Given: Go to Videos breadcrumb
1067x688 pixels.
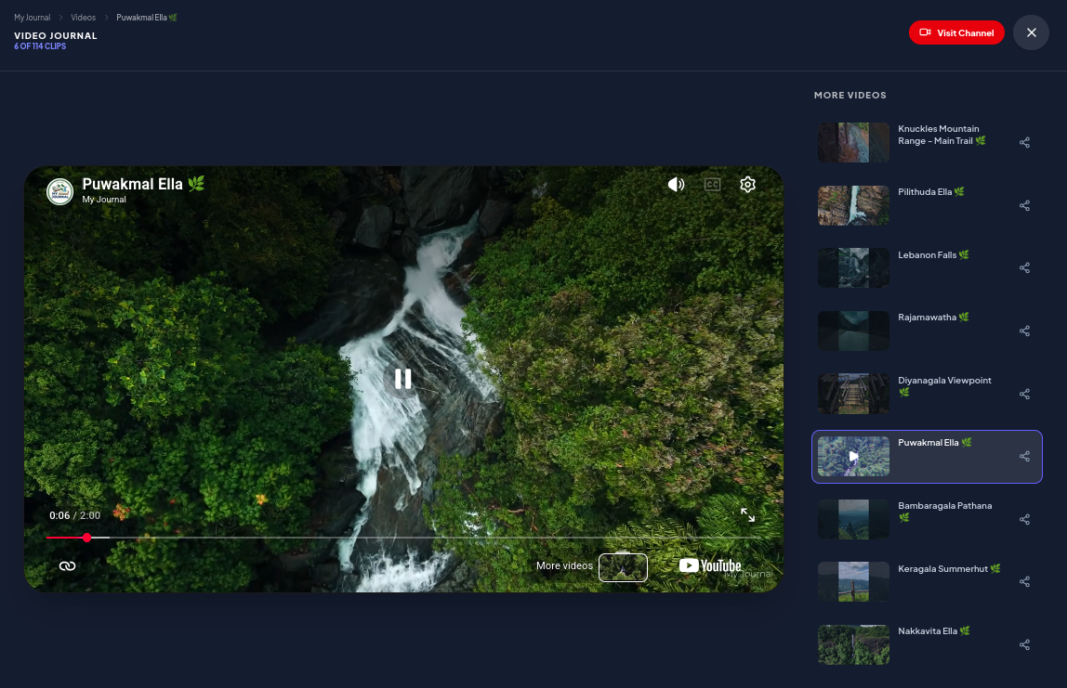Looking at the screenshot, I should 83,18.
